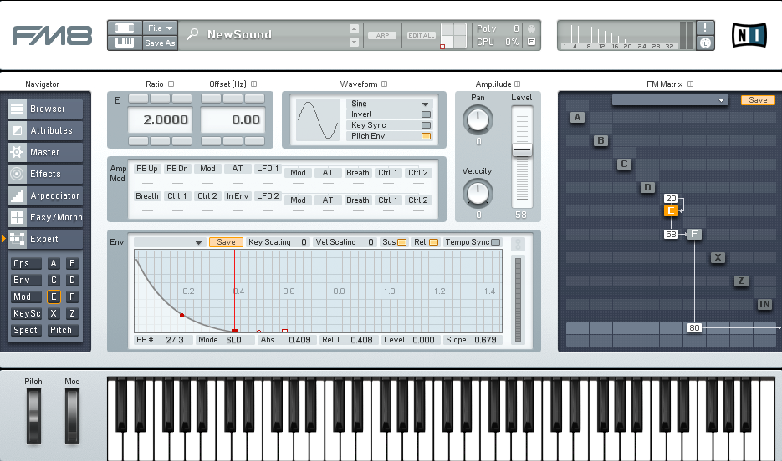Step to previous sound with up arrow

click(354, 28)
